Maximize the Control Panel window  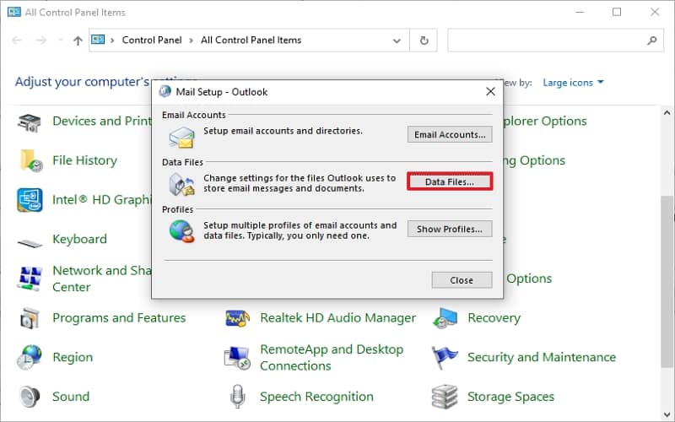click(617, 12)
